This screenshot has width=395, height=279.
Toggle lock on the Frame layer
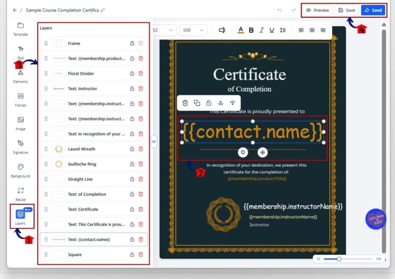coord(132,43)
